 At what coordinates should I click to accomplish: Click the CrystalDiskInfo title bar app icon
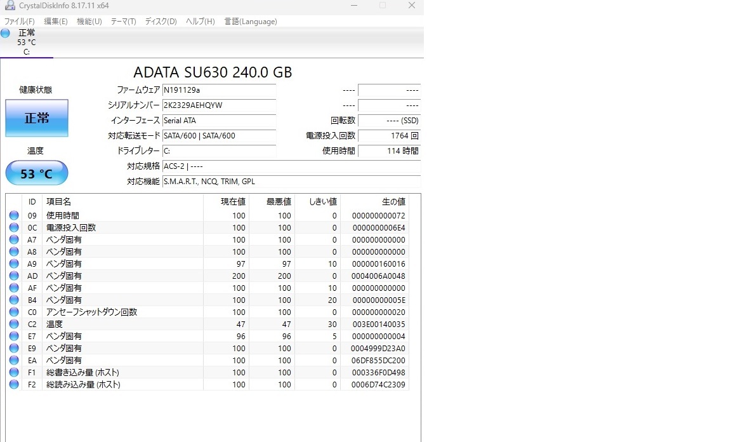click(x=10, y=6)
